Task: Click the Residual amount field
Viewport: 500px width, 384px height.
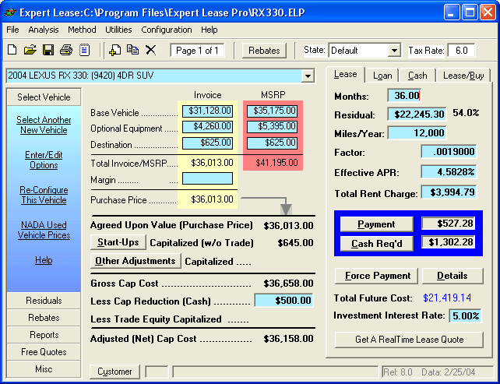Action: tap(417, 114)
